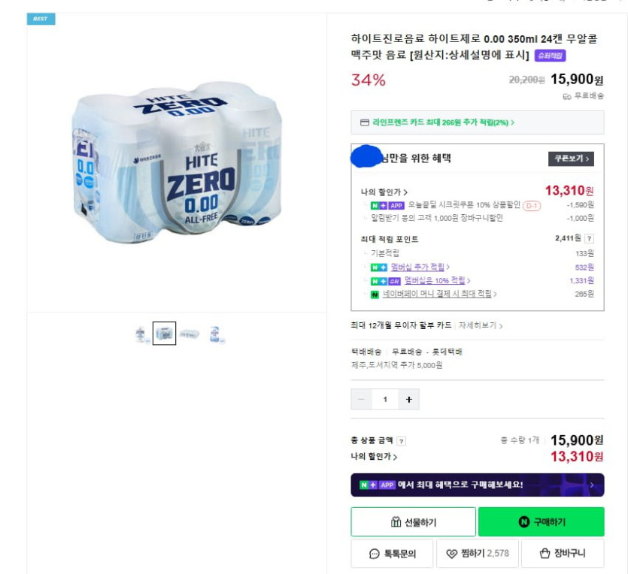Select the third product thumbnail
This screenshot has width=628, height=574.
click(x=190, y=334)
